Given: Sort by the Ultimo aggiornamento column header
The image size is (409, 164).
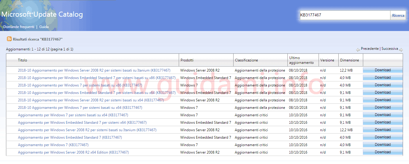Looking at the screenshot, I should (x=302, y=60).
